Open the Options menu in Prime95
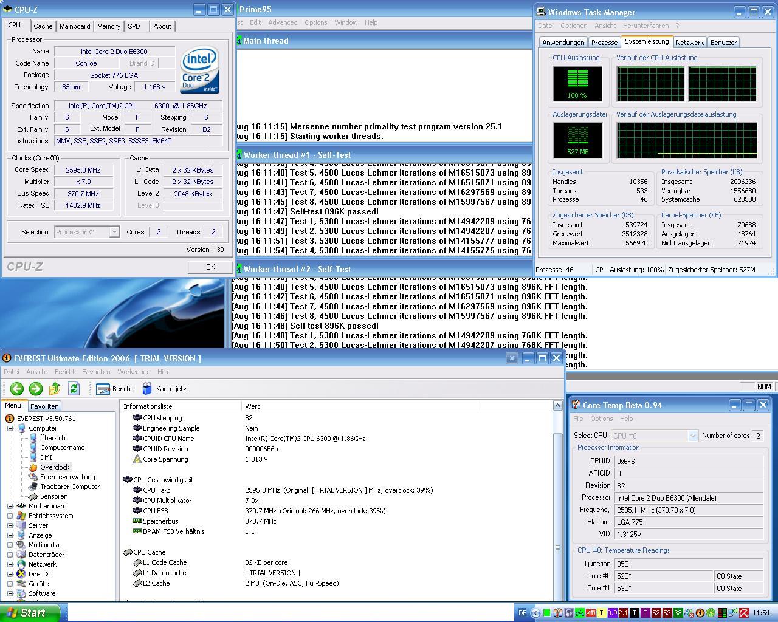778x622 pixels. click(x=316, y=22)
